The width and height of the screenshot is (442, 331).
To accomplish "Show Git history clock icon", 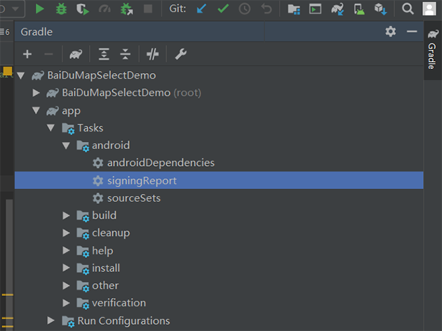I will coord(244,9).
